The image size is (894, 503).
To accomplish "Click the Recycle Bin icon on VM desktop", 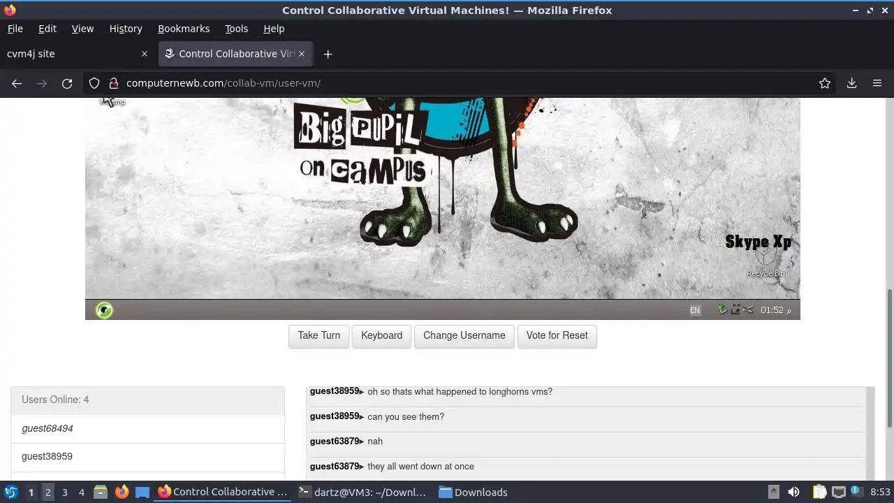I will [765, 263].
